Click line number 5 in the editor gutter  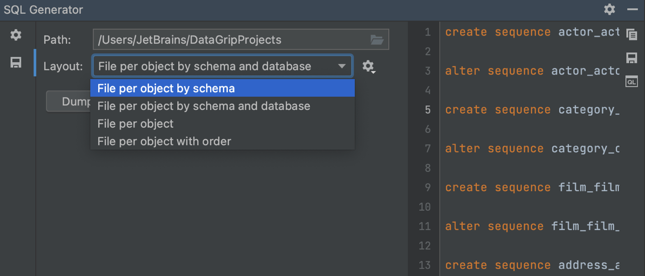click(428, 109)
